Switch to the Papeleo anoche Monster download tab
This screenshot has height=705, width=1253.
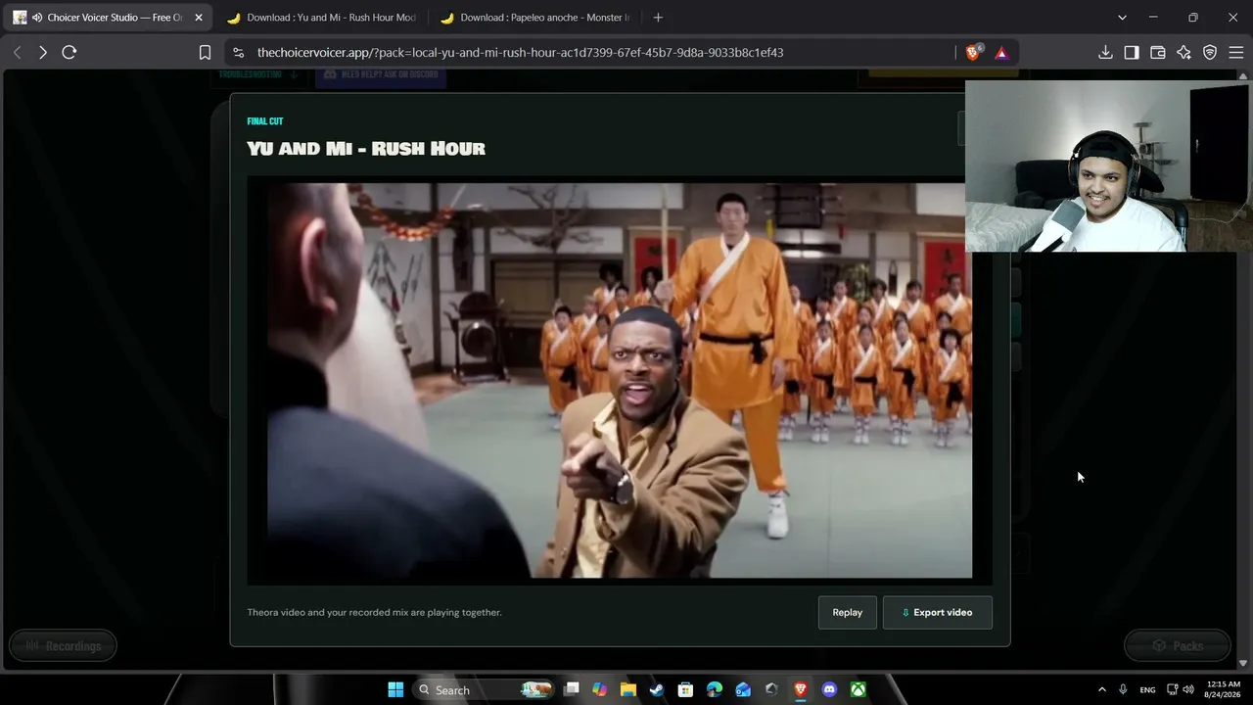click(535, 18)
